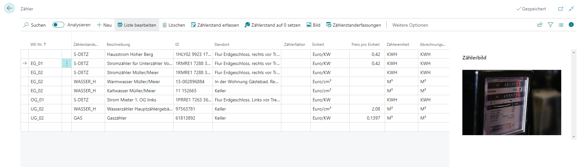Open page in new window icon
Image resolution: width=588 pixels, height=167 pixels.
pyautogui.click(x=561, y=9)
